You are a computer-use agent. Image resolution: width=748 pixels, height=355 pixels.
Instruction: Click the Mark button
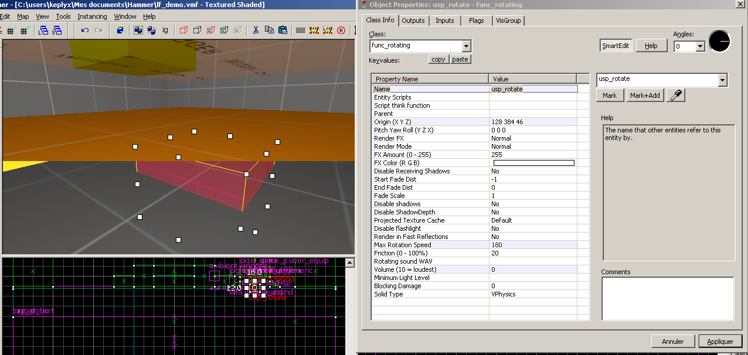pyautogui.click(x=610, y=95)
